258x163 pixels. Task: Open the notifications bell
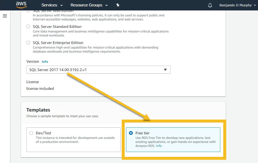click(x=210, y=5)
